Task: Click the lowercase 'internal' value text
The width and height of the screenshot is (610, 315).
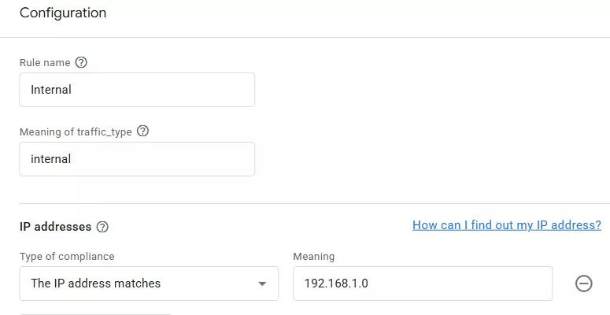Action: [x=51, y=159]
